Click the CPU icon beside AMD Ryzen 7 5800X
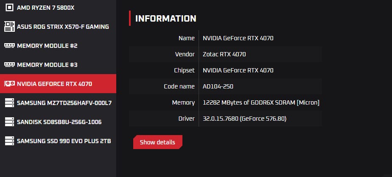 coord(9,8)
